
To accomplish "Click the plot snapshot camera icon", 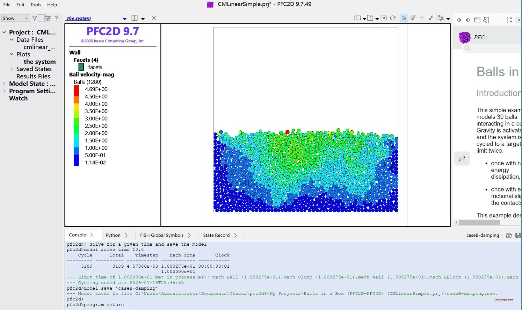I will pyautogui.click(x=384, y=18).
